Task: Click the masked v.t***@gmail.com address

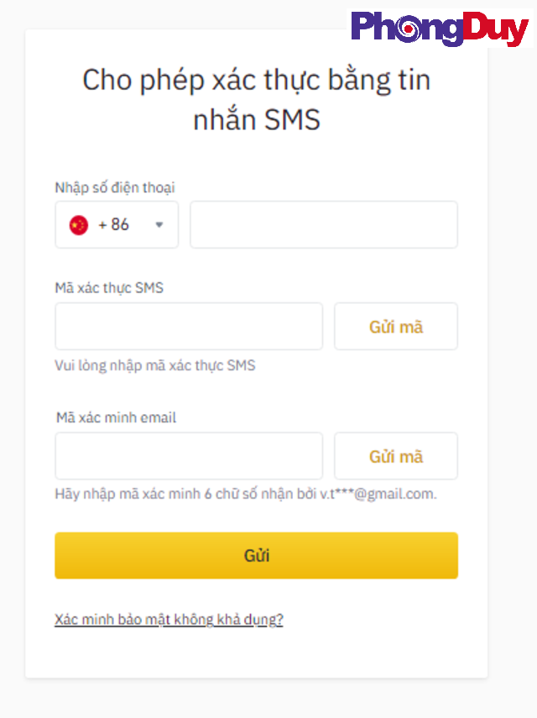Action: 378,494
